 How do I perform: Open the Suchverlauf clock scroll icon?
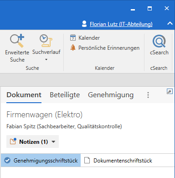click(46, 41)
